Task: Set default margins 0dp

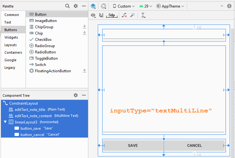Action: point(112,15)
